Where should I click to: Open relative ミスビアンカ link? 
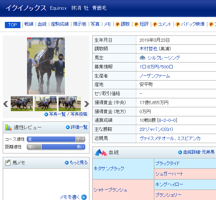point(189,138)
